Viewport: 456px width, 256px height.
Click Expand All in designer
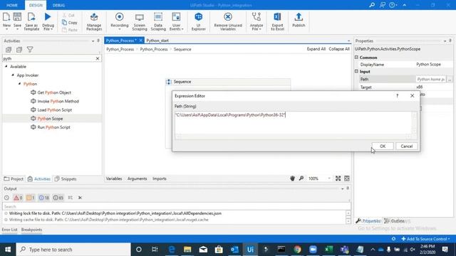(316, 49)
